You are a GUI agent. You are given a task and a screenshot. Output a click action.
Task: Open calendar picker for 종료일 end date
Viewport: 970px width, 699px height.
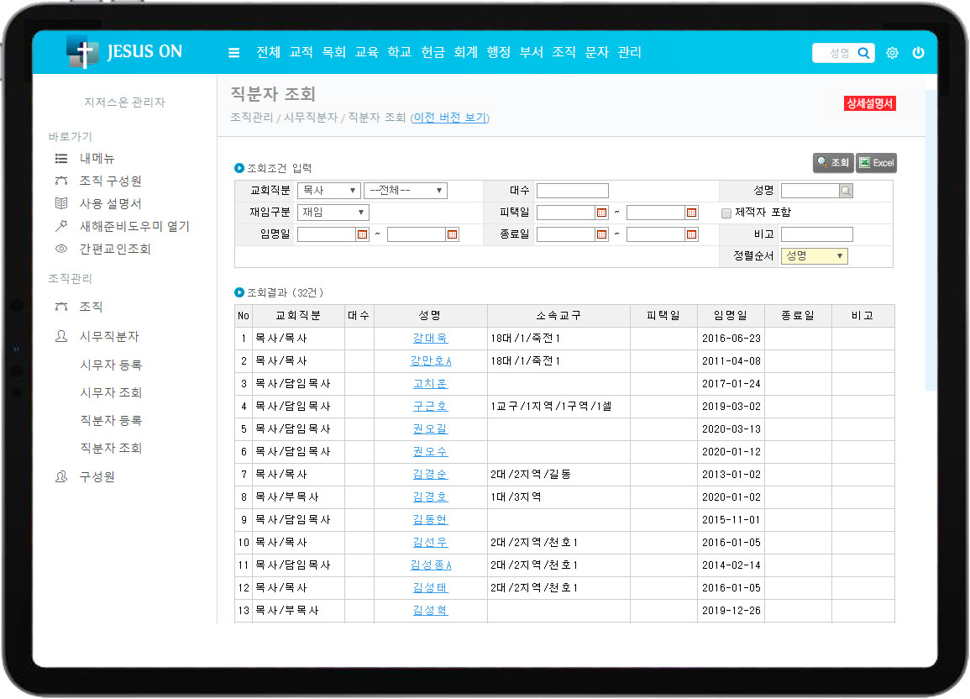point(691,235)
